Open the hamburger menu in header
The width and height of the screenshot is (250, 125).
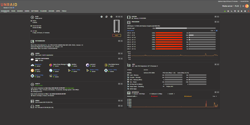(x=243, y=6)
